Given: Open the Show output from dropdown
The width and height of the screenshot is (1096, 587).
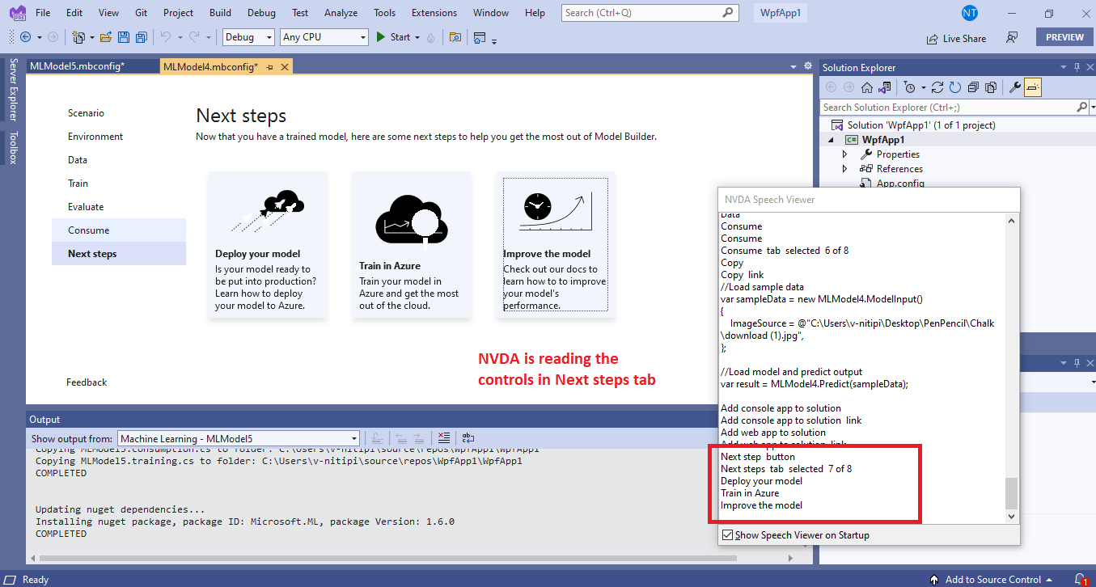Looking at the screenshot, I should pos(355,438).
